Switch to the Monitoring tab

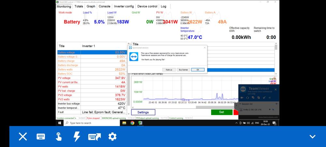[x=64, y=7]
